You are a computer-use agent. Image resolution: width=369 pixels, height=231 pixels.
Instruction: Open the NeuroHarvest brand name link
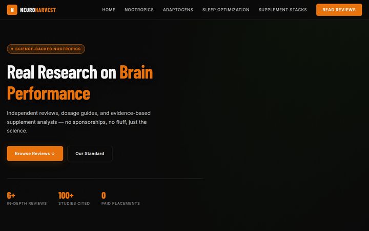click(38, 10)
